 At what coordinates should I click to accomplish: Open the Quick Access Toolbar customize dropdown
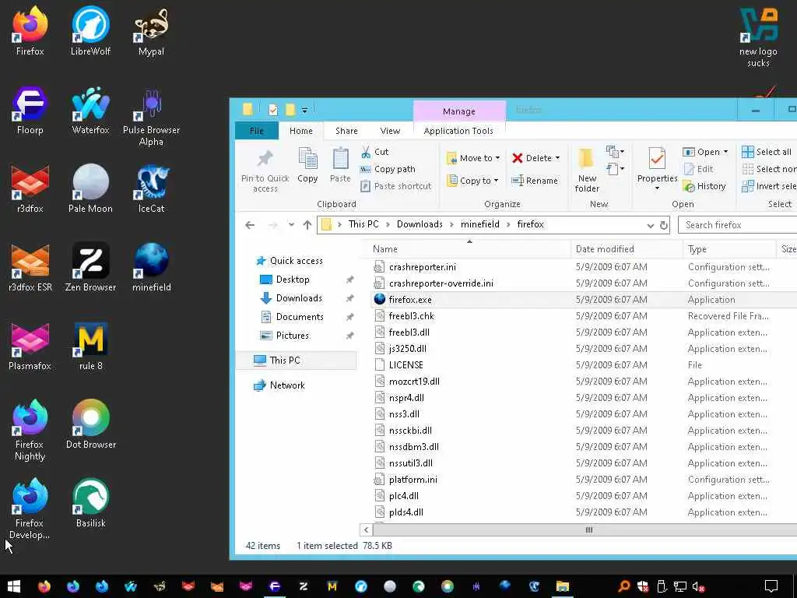click(x=304, y=110)
